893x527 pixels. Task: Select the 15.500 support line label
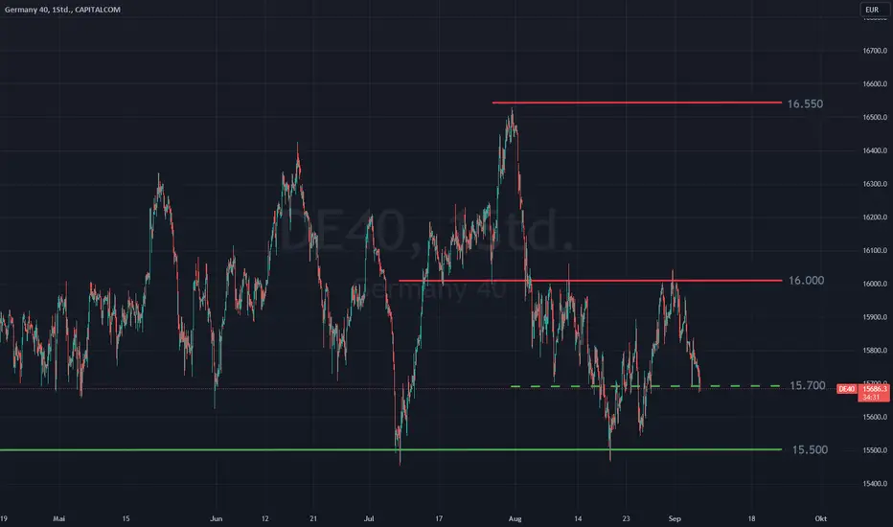(x=810, y=450)
